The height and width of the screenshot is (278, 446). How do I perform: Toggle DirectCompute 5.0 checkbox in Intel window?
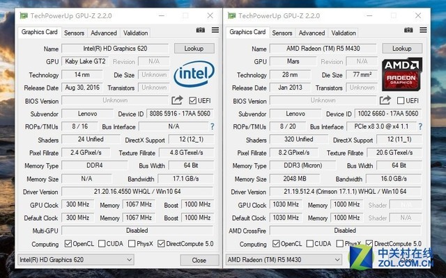[x=161, y=243]
